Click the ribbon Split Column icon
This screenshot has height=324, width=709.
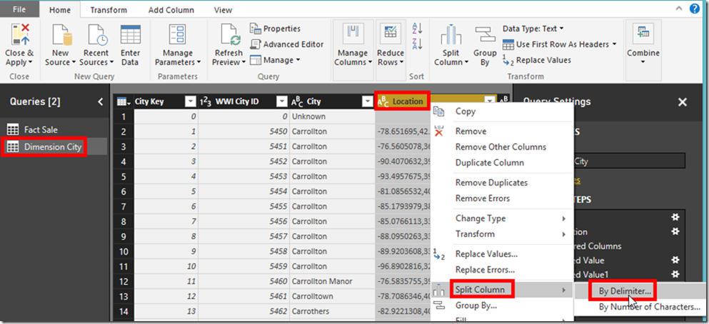click(x=451, y=35)
